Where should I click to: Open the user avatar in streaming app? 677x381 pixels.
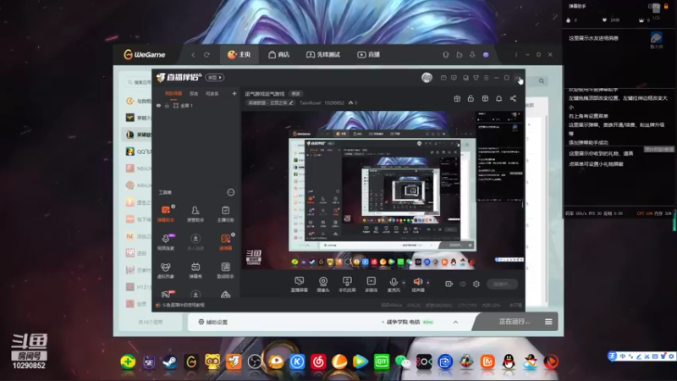tap(427, 77)
